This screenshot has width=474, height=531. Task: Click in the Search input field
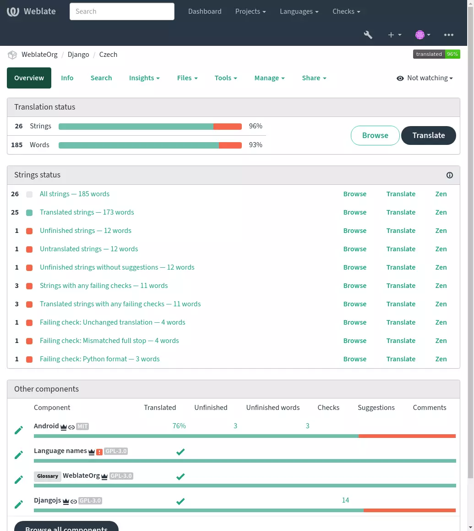pos(122,11)
